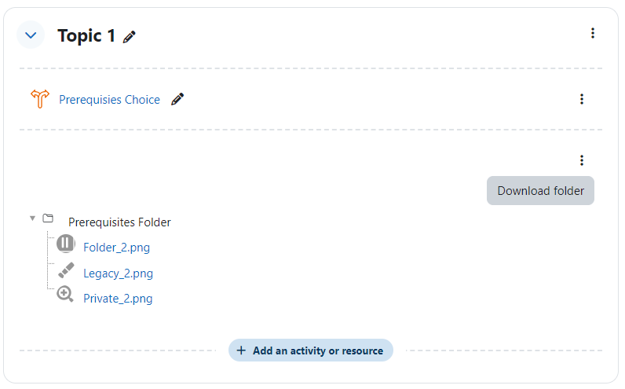This screenshot has width=625, height=389.
Task: Click the orange Choice activity icon
Action: pos(40,99)
